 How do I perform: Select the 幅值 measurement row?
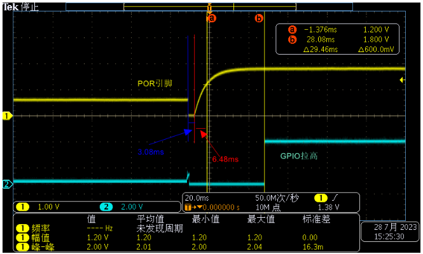[x=186, y=237]
